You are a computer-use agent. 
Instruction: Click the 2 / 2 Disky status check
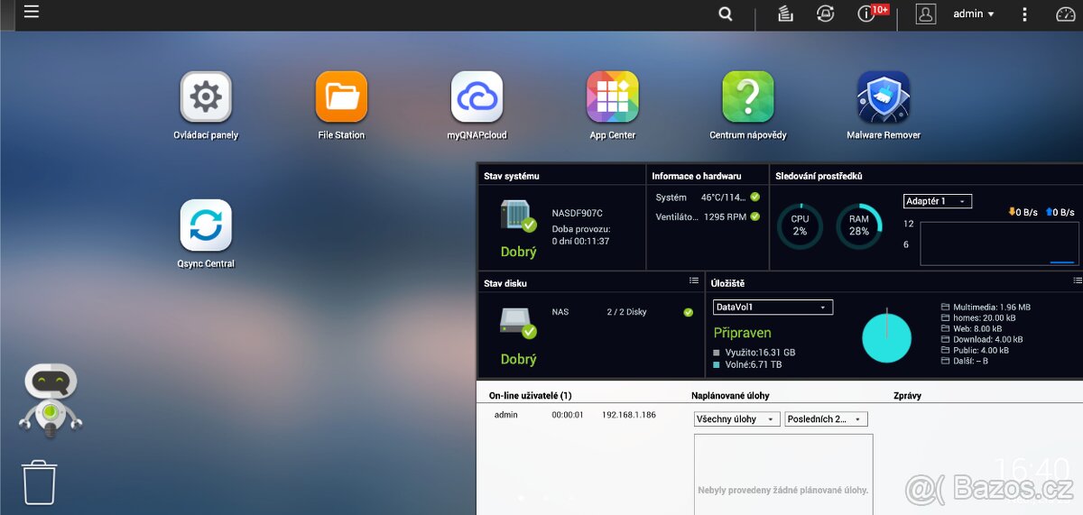click(x=688, y=312)
